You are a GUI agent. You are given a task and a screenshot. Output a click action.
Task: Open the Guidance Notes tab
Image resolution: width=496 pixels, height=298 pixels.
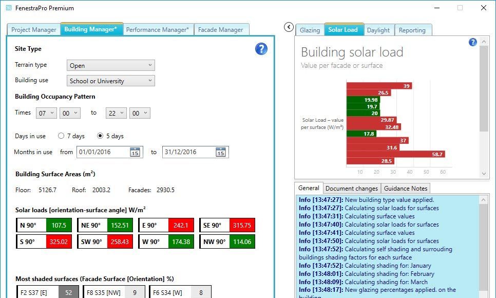click(405, 189)
